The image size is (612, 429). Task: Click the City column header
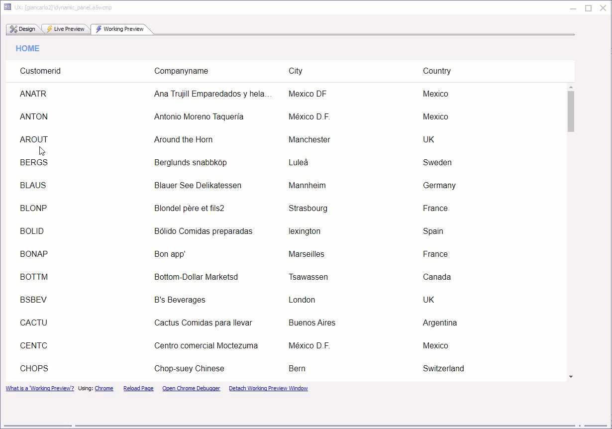point(296,71)
